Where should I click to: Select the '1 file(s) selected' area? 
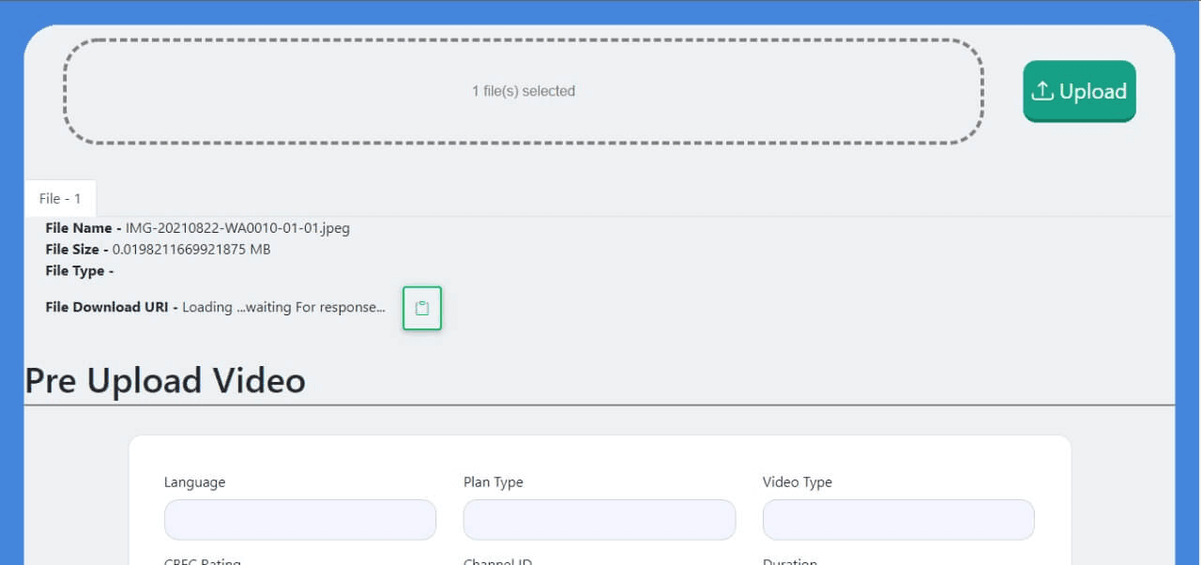click(x=524, y=91)
